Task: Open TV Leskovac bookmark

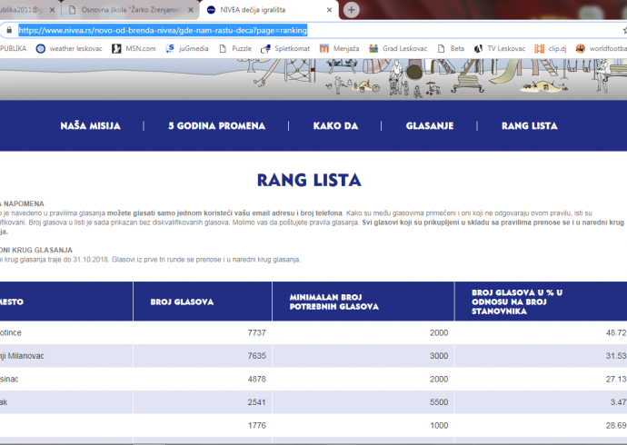Action: click(x=500, y=49)
